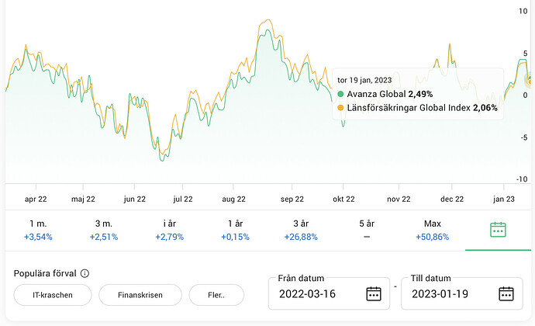535x326 pixels.
Task: Click the 'tor 19 jan, 2023' tooltip date
Action: click(x=364, y=80)
